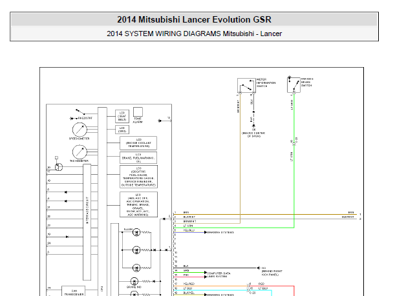The image size is (395, 296).
Task: Click the third illumination lamp symbol
Action: (x=136, y=268)
